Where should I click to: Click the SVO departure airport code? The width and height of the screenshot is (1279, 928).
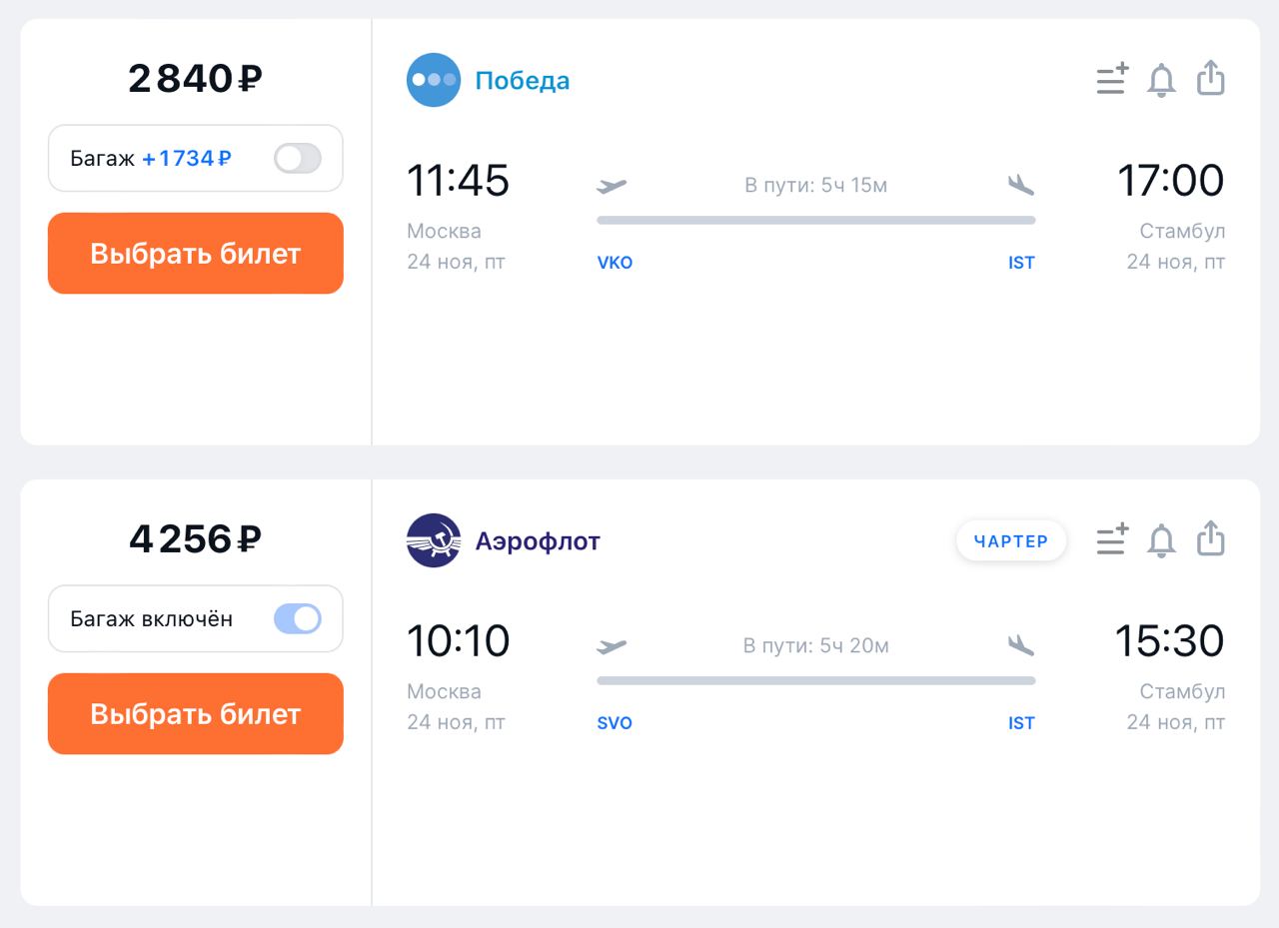[615, 723]
